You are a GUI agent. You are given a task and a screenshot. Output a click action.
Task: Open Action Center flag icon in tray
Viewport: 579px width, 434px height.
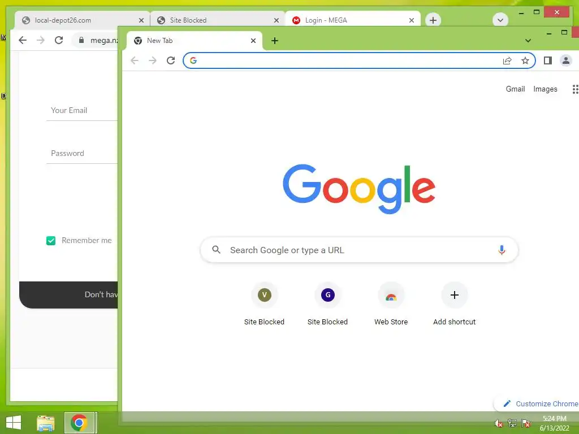526,423
